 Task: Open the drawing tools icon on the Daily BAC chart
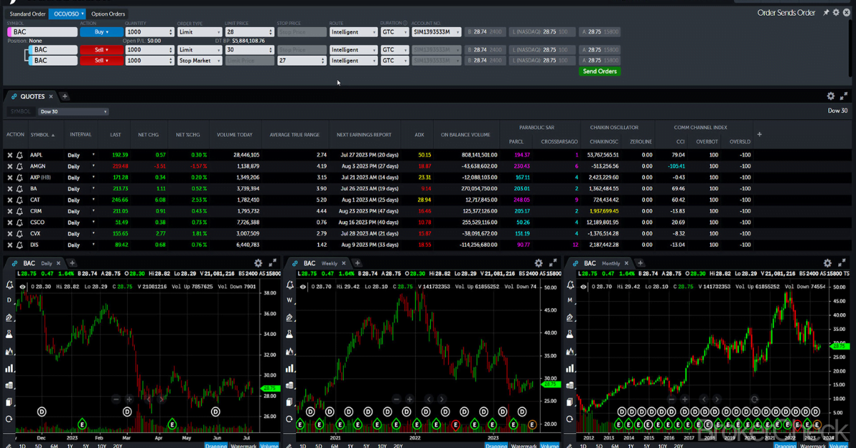(x=9, y=317)
